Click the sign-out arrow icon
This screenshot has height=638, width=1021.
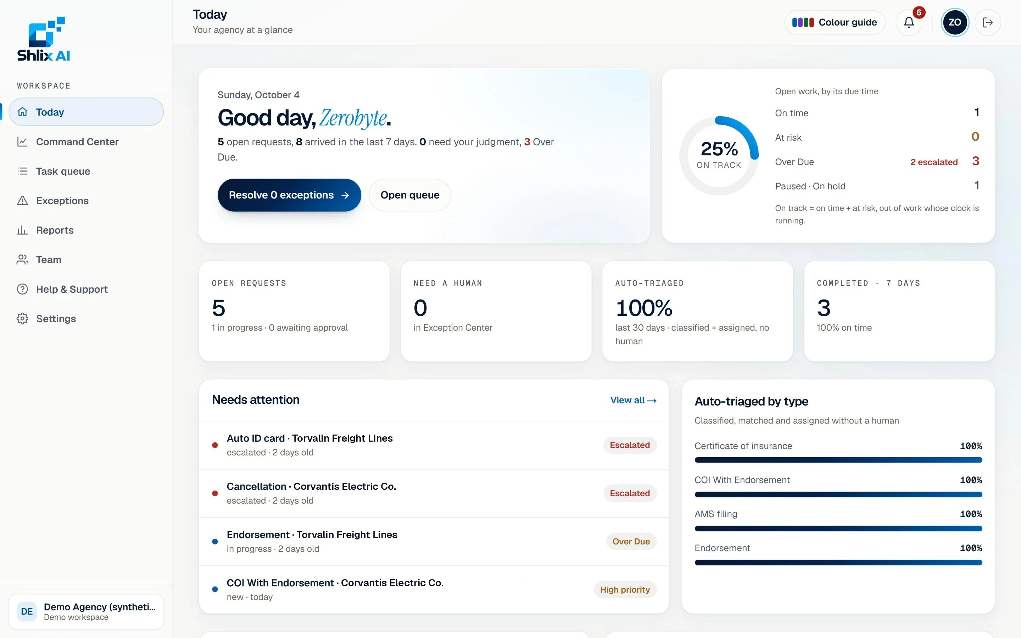[988, 22]
